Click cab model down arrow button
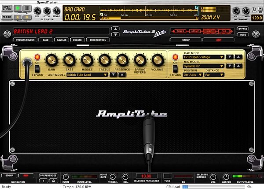 click(x=230, y=57)
